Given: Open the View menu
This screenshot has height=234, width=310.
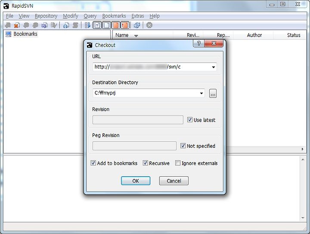Looking at the screenshot, I should point(24,16).
